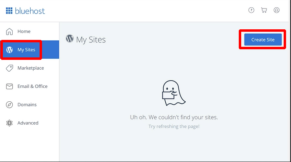Click the Home house icon in sidebar

point(9,31)
